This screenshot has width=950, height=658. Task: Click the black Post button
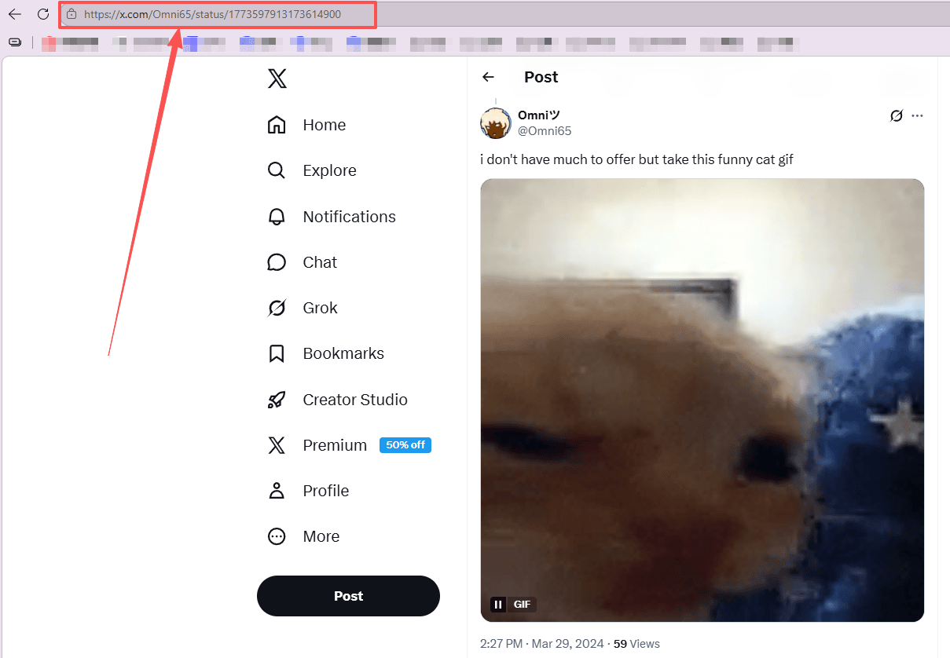[x=348, y=596]
